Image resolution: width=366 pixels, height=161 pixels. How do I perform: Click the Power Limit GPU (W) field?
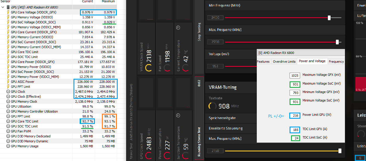295,115
